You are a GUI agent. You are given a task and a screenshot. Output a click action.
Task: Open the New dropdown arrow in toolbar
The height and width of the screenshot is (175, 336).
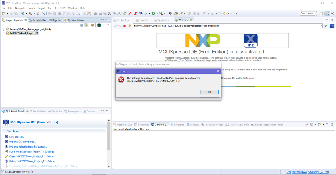pos(7,13)
